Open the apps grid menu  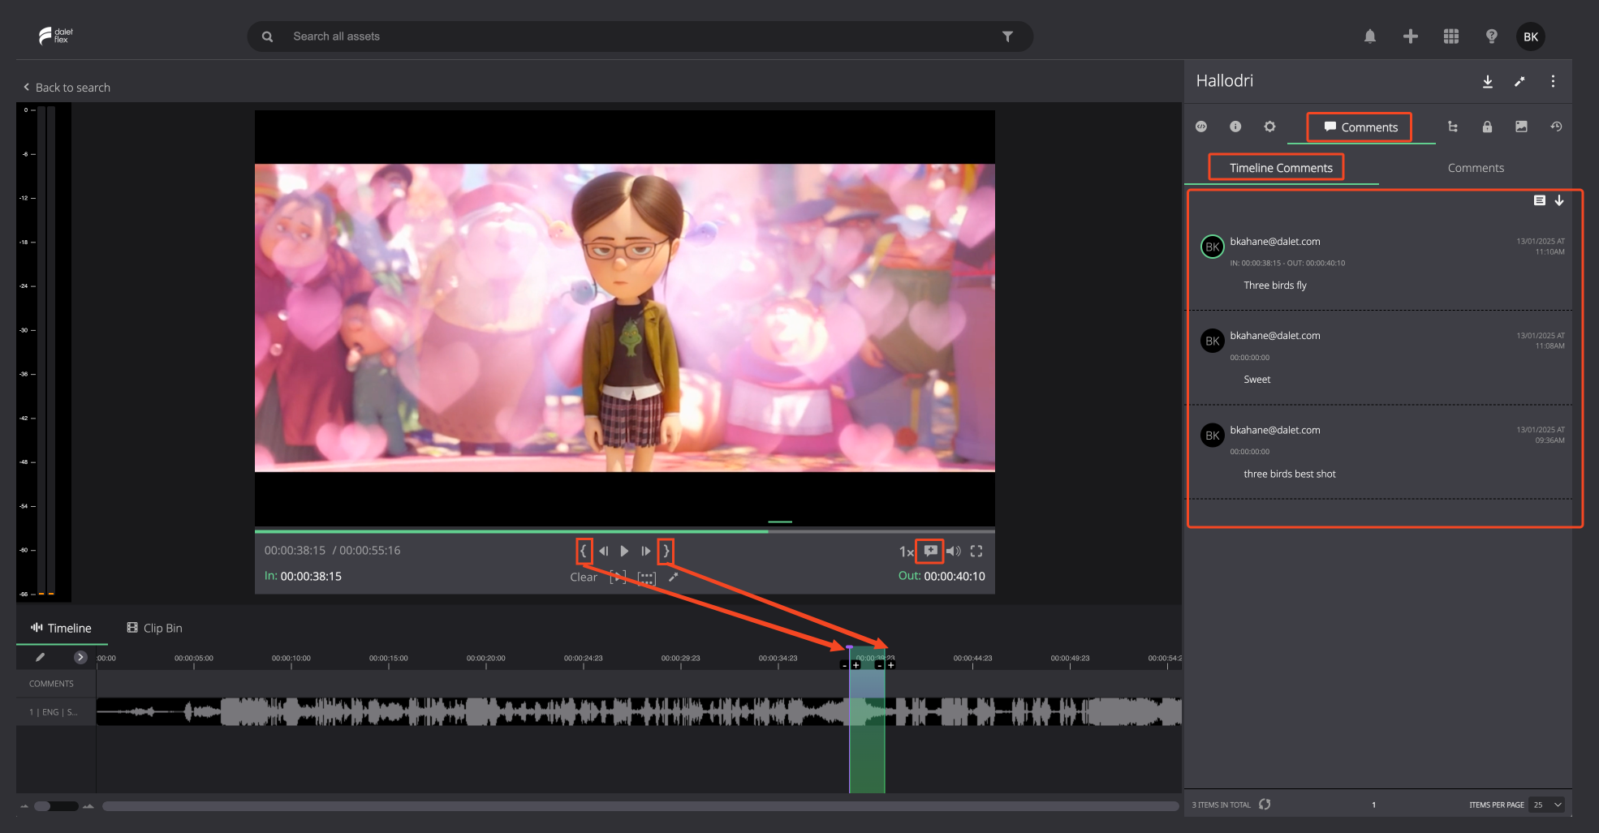(x=1451, y=36)
